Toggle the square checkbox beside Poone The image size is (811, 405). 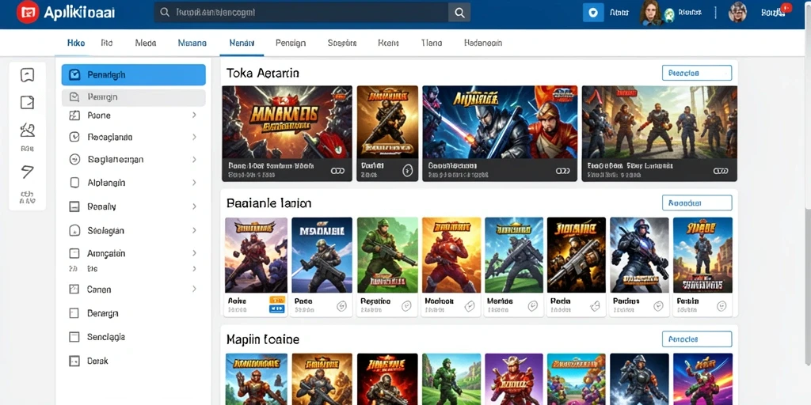tap(74, 115)
